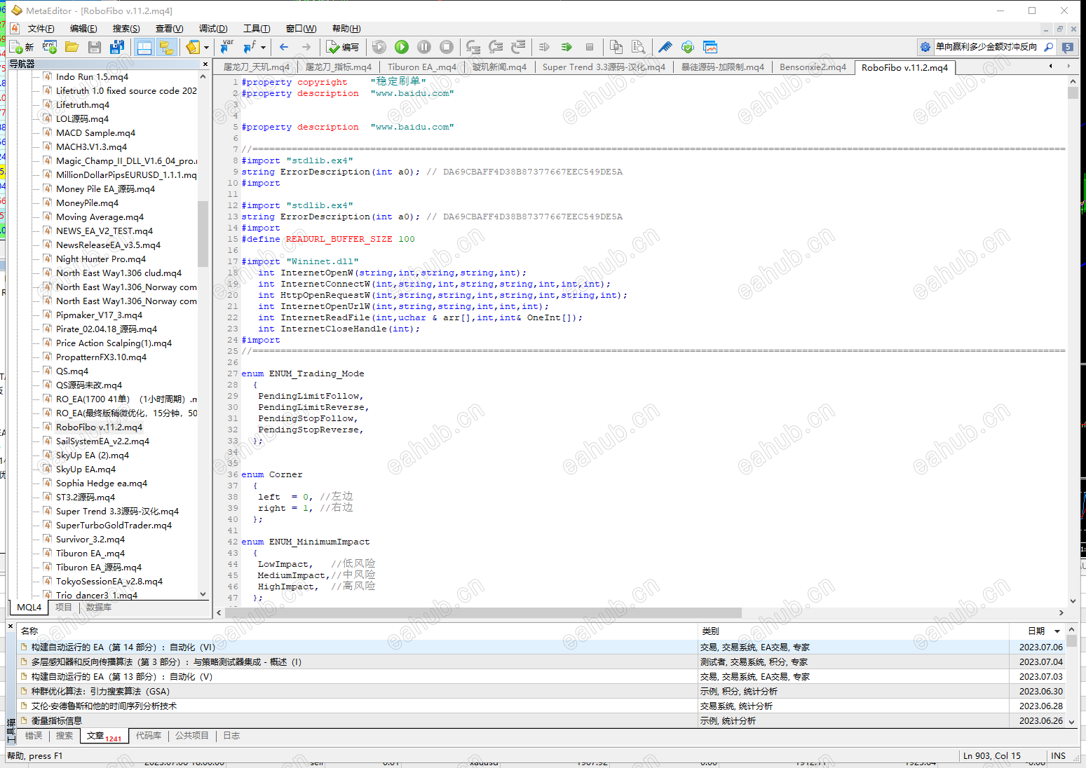1086x768 pixels.
Task: Navigate back with the blue left arrow
Action: pyautogui.click(x=284, y=47)
